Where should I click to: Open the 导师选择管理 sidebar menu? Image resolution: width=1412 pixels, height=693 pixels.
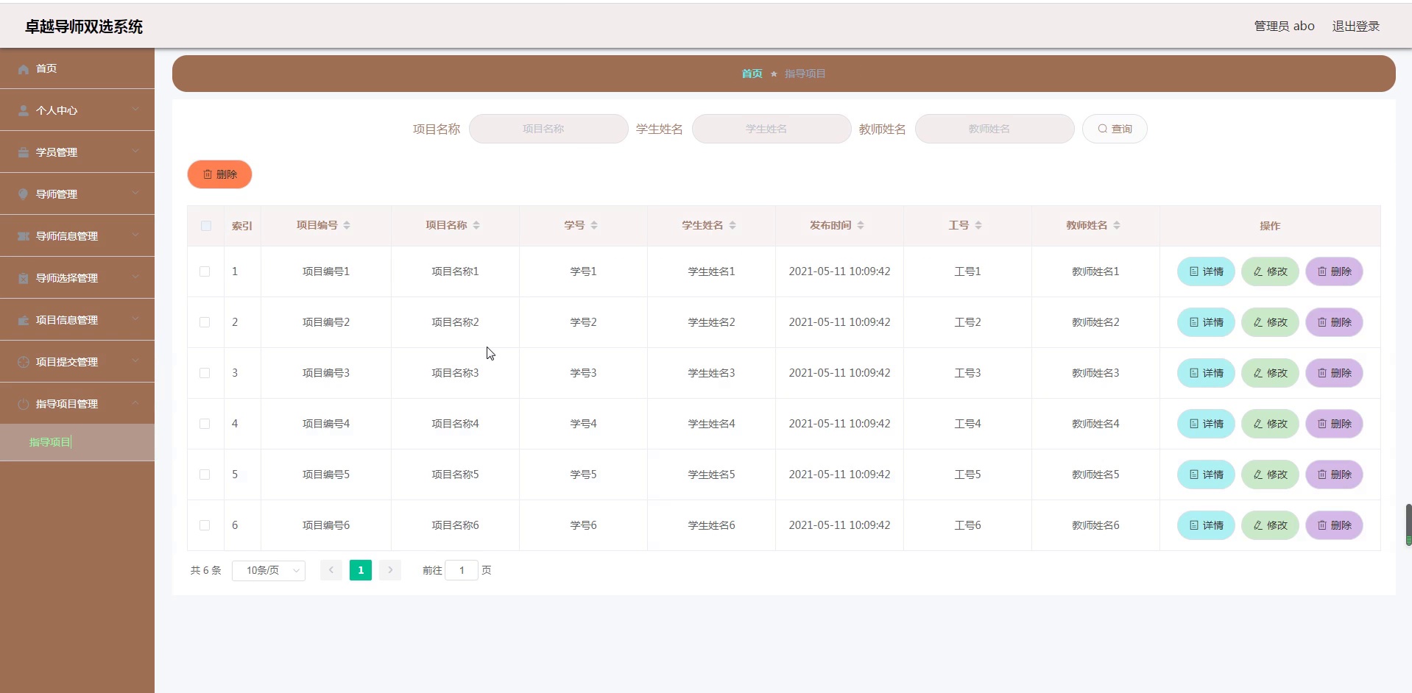click(x=77, y=278)
